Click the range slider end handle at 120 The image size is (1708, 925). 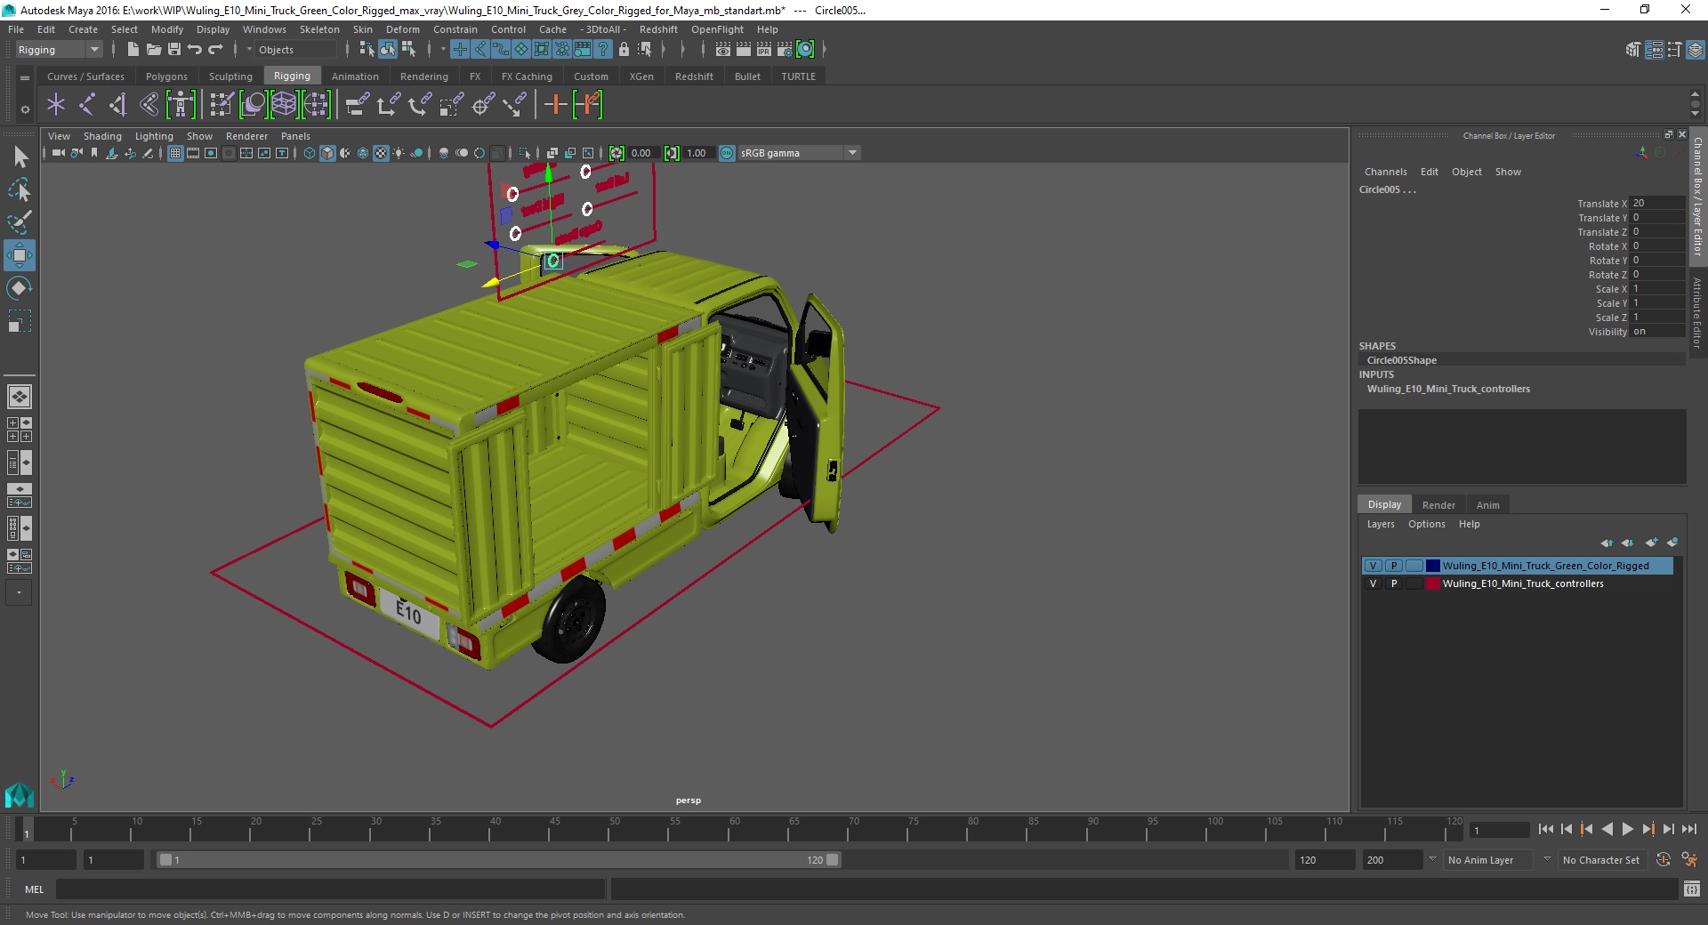pyautogui.click(x=832, y=860)
